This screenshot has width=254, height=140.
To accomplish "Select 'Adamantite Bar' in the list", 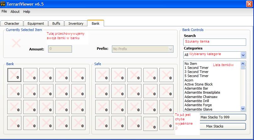I will 212,88.
